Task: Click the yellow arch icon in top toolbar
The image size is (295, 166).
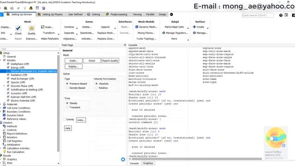Action: coord(31,8)
